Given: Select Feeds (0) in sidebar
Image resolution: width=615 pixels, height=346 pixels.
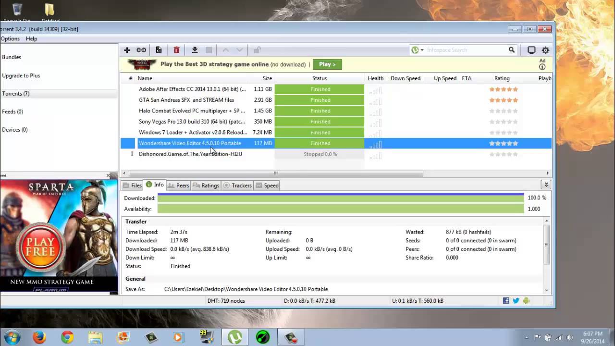Looking at the screenshot, I should pyautogui.click(x=12, y=111).
